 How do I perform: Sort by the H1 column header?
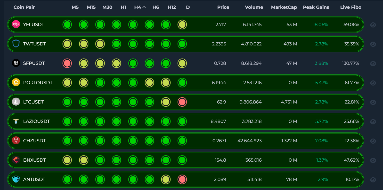(124, 7)
